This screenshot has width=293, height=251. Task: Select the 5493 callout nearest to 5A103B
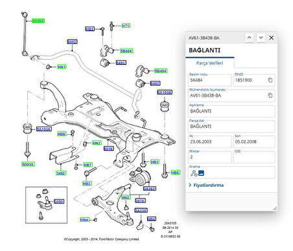click(x=155, y=83)
